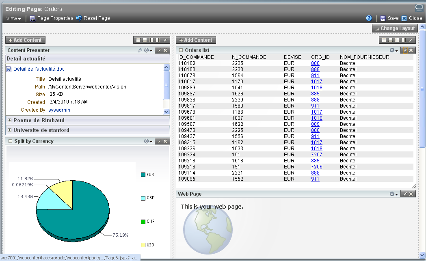Click NOM_FOURNISSEUR column header
426x261 pixels.
point(364,57)
